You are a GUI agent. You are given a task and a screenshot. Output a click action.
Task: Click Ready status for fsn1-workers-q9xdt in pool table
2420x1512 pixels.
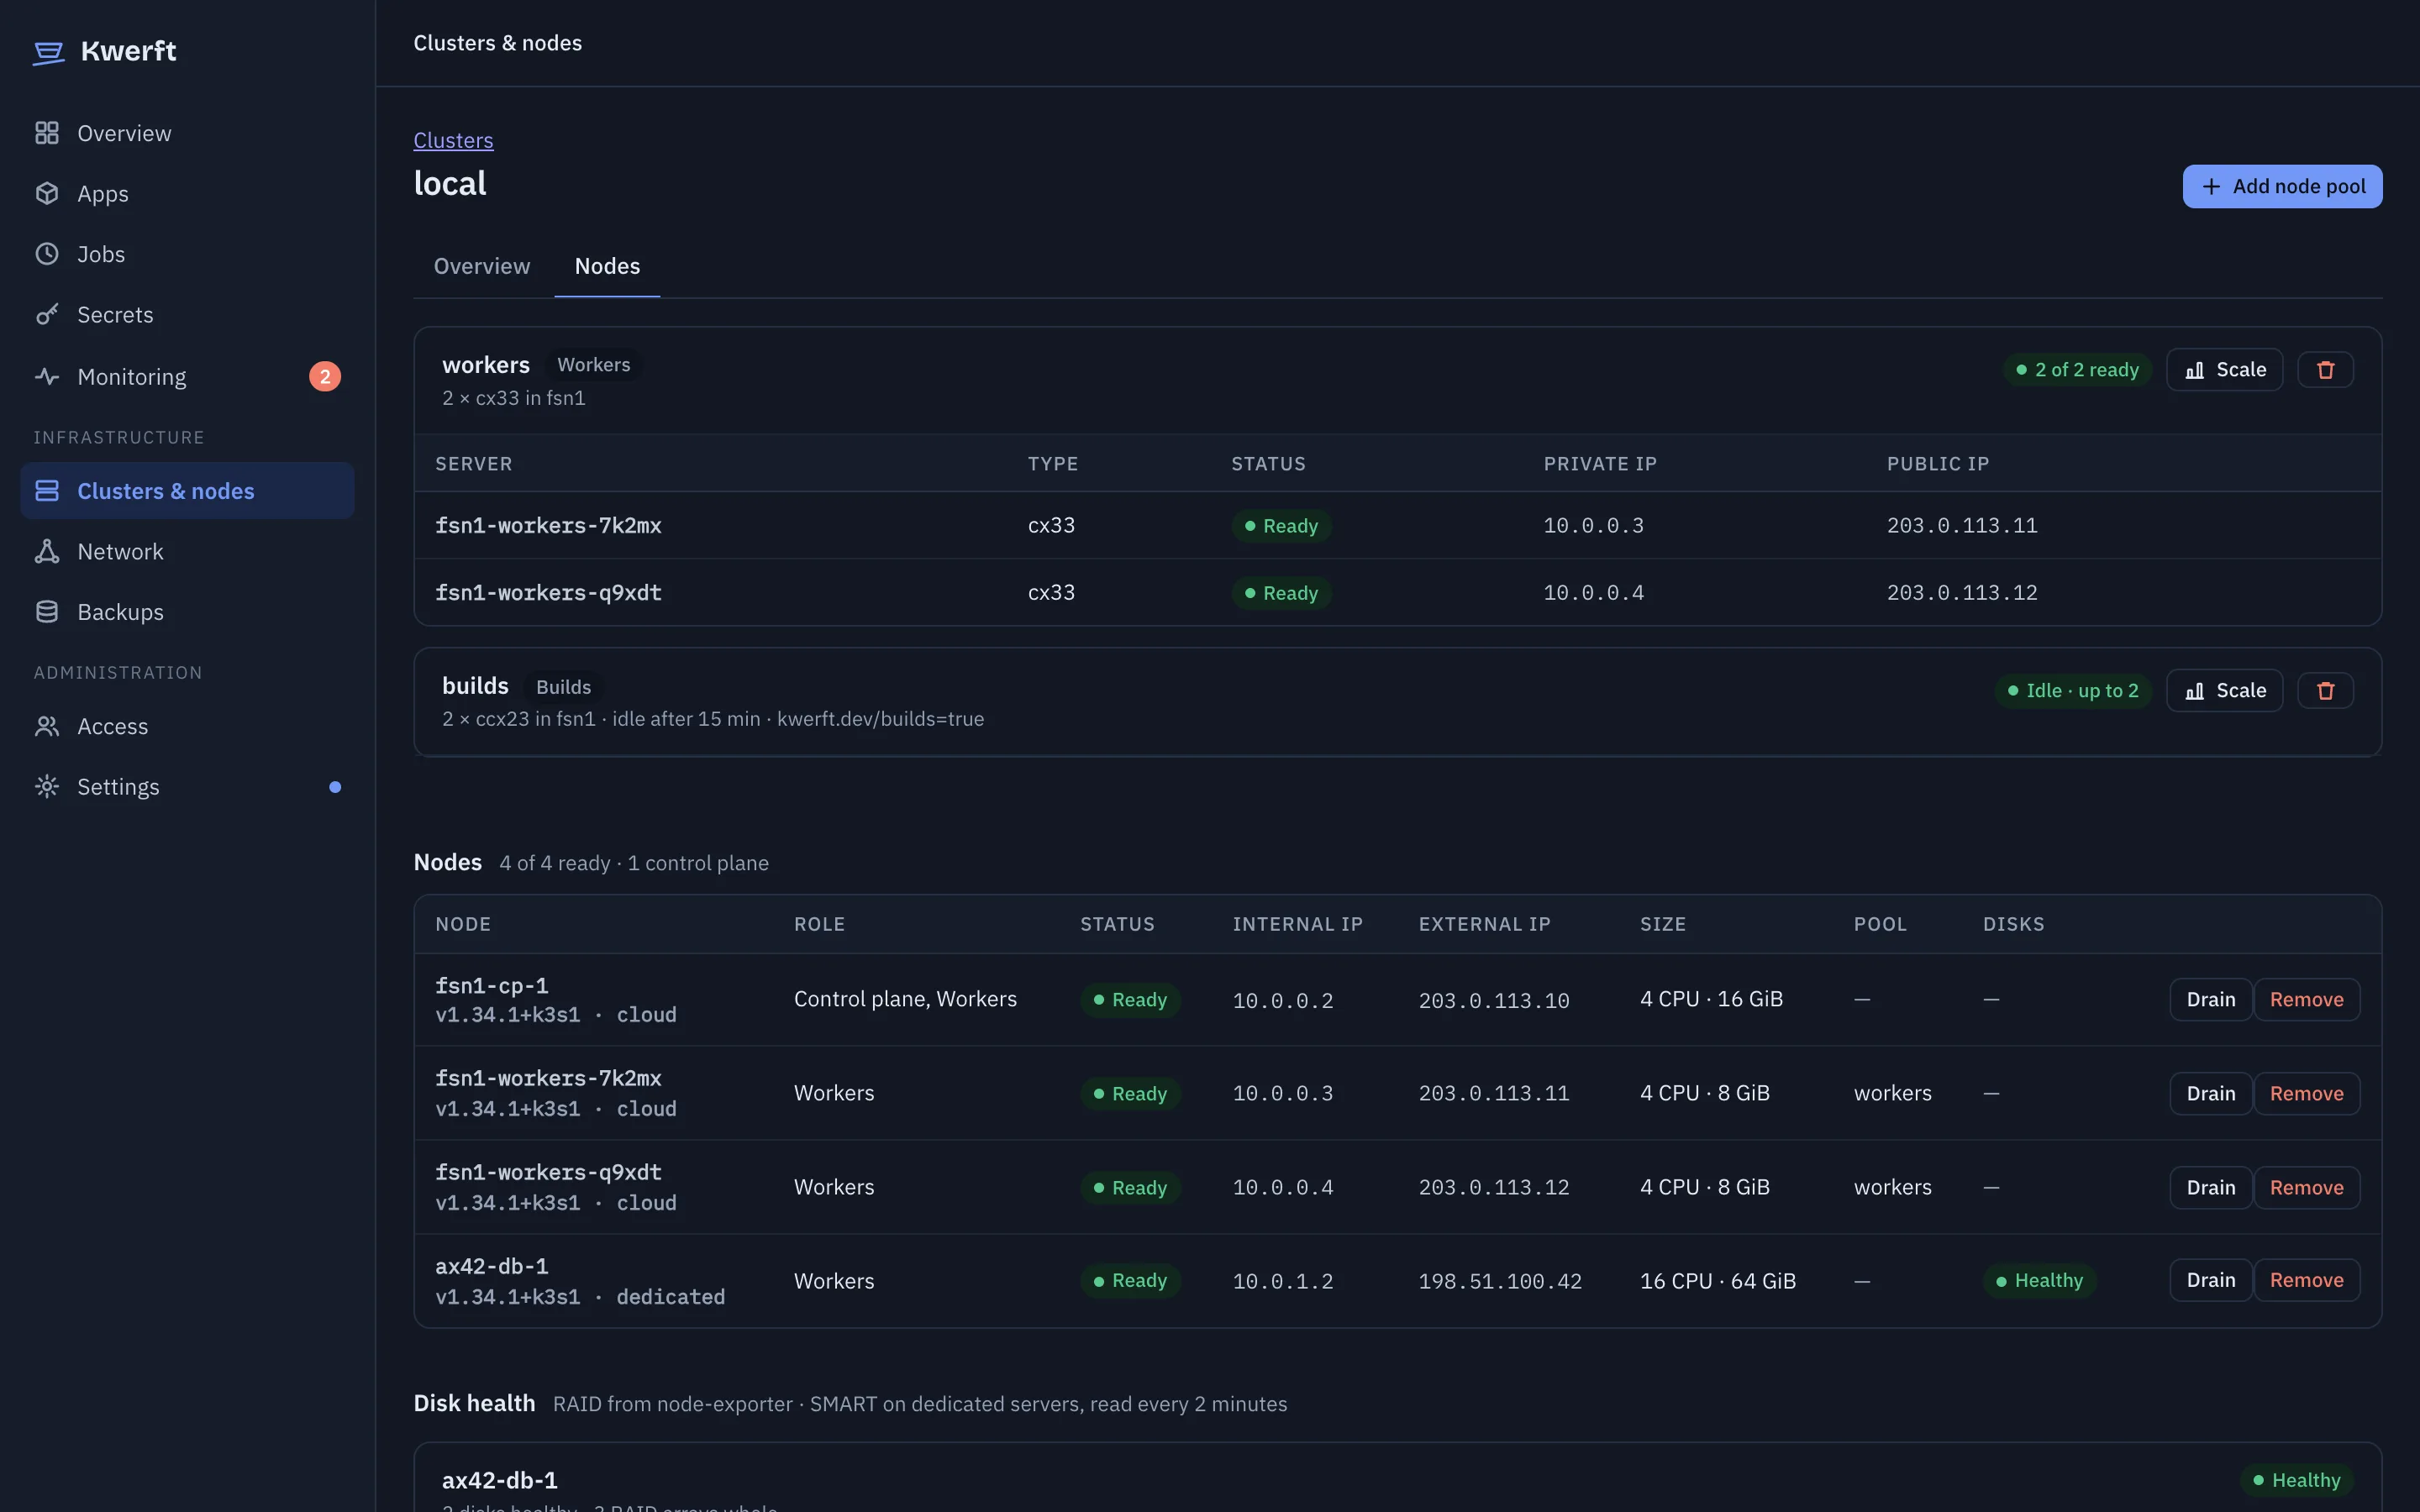(x=1281, y=594)
